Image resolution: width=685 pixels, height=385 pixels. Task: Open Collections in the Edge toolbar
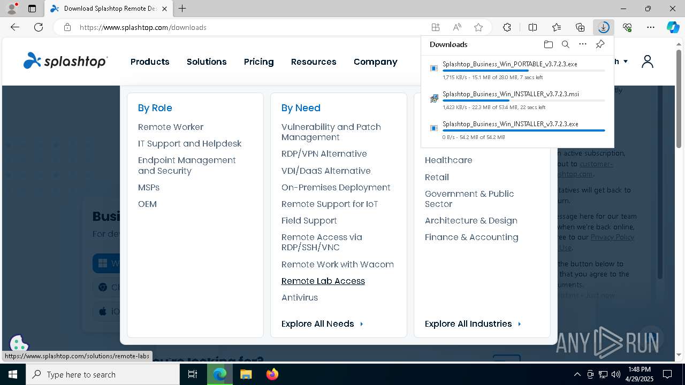coord(580,27)
